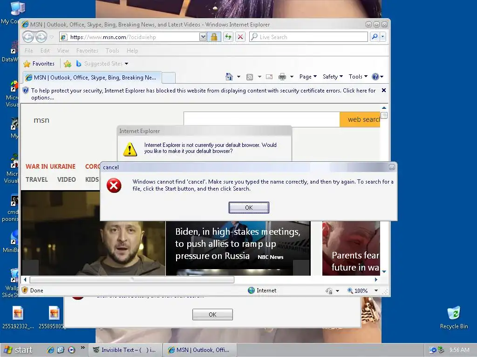Open the Favorites menu

(87, 51)
